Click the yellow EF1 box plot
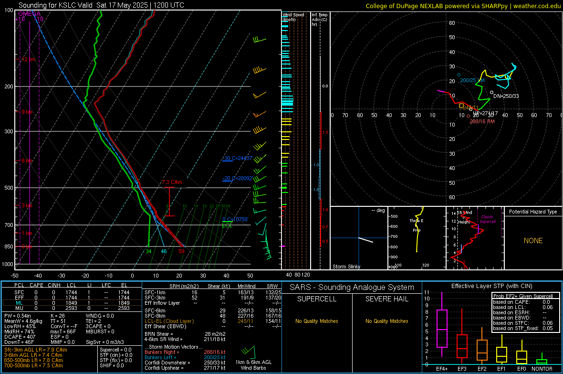Image resolution: width=563 pixels, height=374 pixels. [501, 349]
